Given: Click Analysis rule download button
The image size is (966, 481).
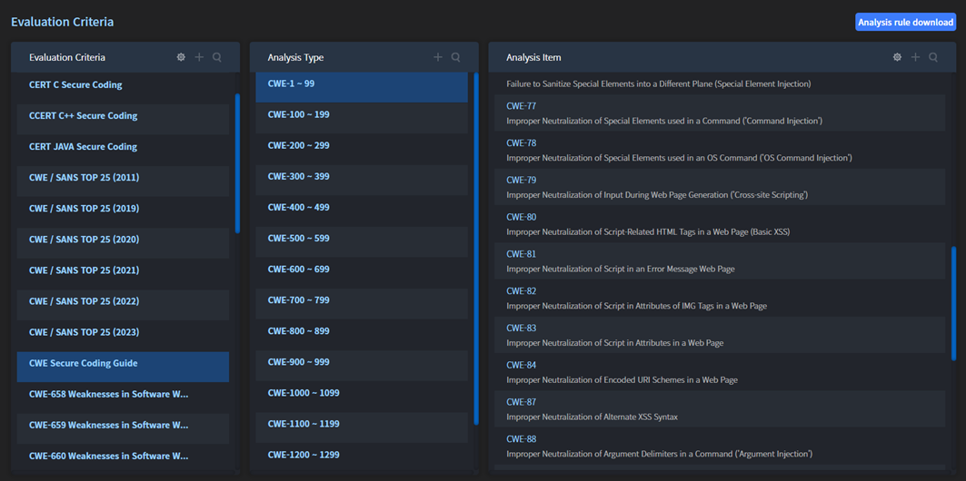Looking at the screenshot, I should click(906, 22).
